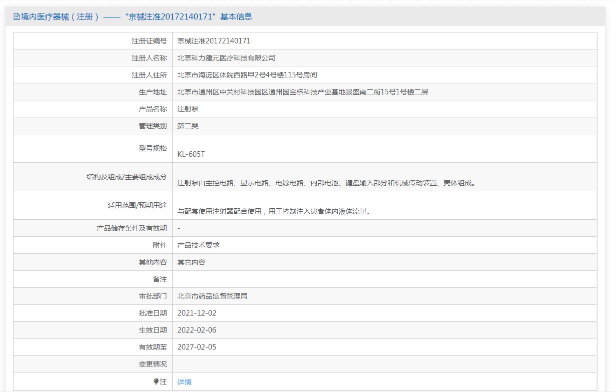This screenshot has width=616, height=392.
Task: Click the 管理类别 label
Action: pos(153,126)
